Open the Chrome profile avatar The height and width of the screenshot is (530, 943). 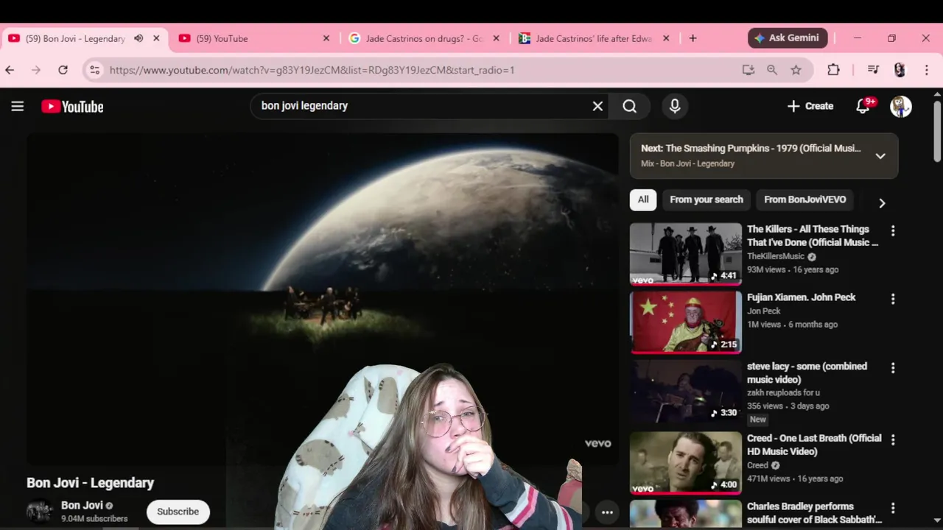pyautogui.click(x=900, y=70)
